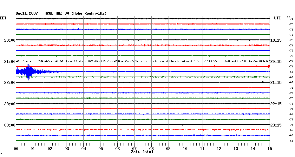Select minute tick label 07

134,149
